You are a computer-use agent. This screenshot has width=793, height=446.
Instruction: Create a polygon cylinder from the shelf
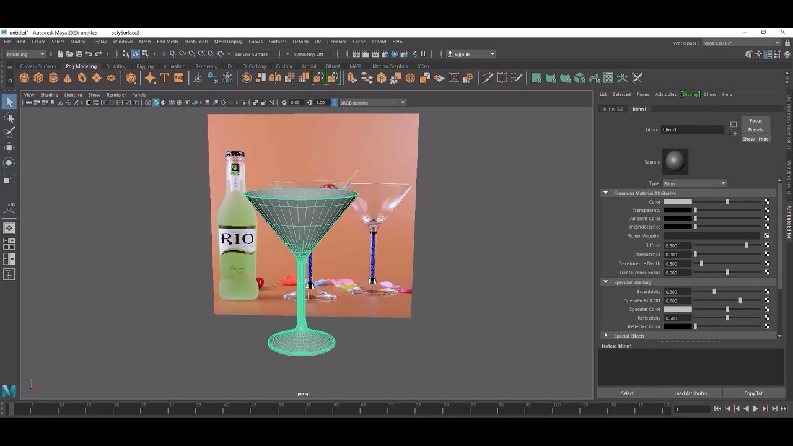(x=53, y=78)
